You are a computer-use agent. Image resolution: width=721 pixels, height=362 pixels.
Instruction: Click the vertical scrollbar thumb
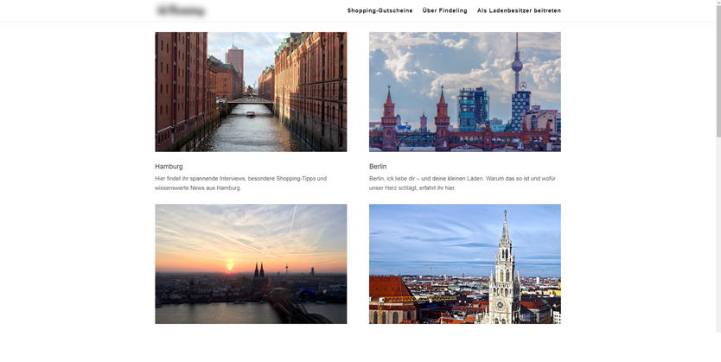click(x=717, y=69)
